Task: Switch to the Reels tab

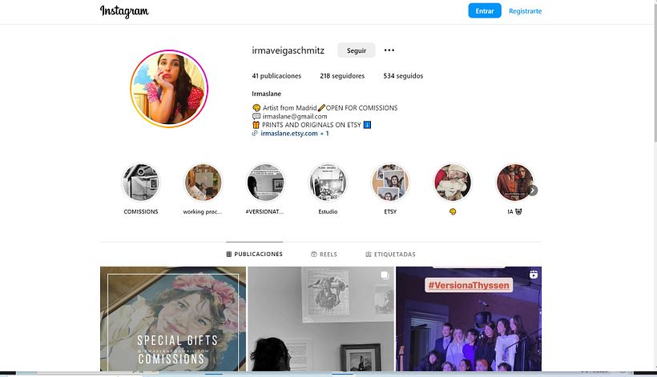Action: [324, 255]
